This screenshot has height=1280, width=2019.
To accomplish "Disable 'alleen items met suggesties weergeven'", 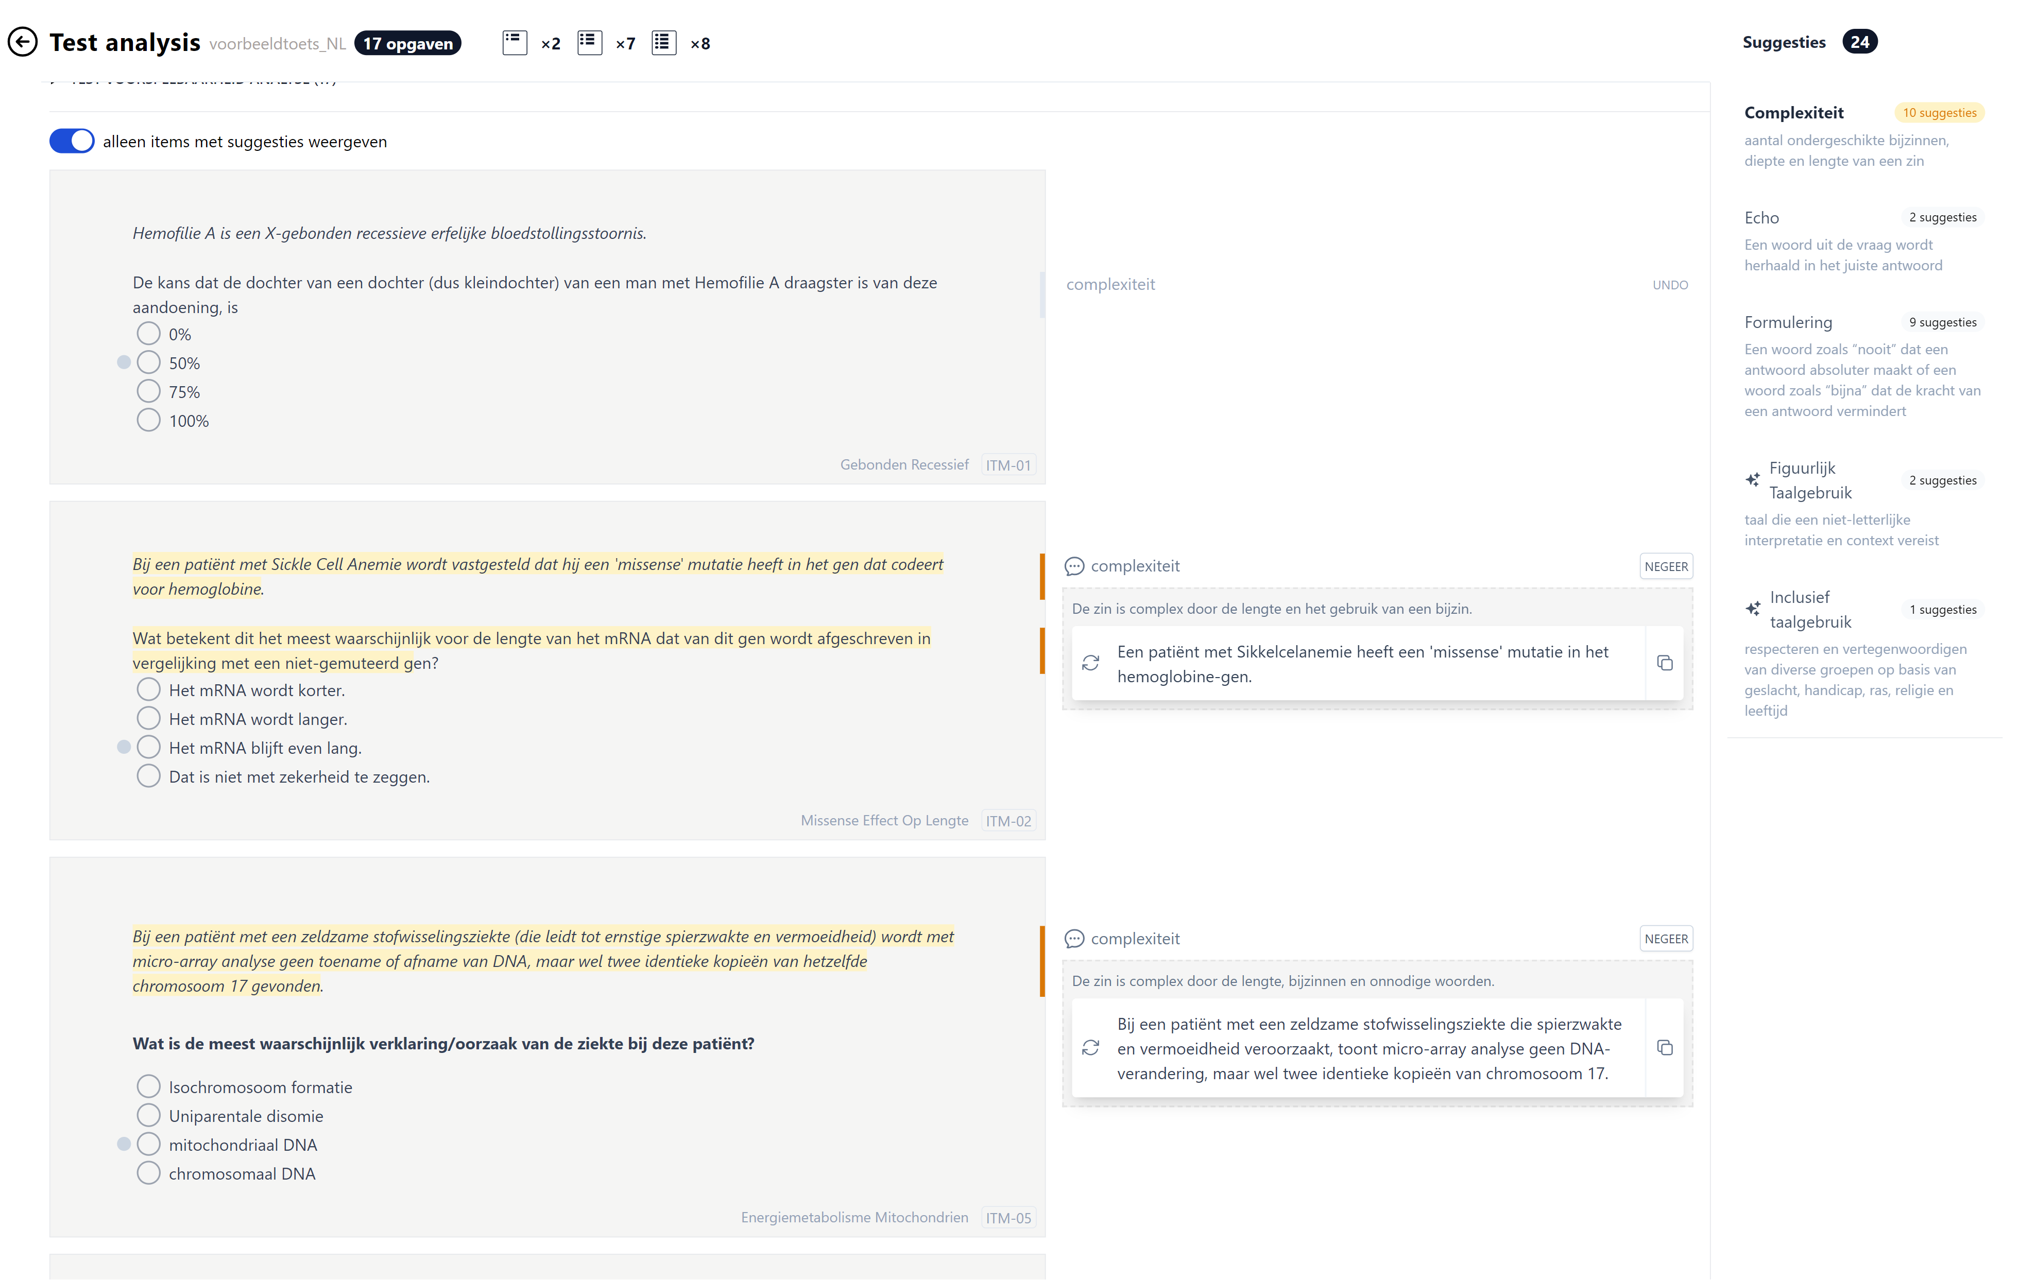I will click(71, 141).
